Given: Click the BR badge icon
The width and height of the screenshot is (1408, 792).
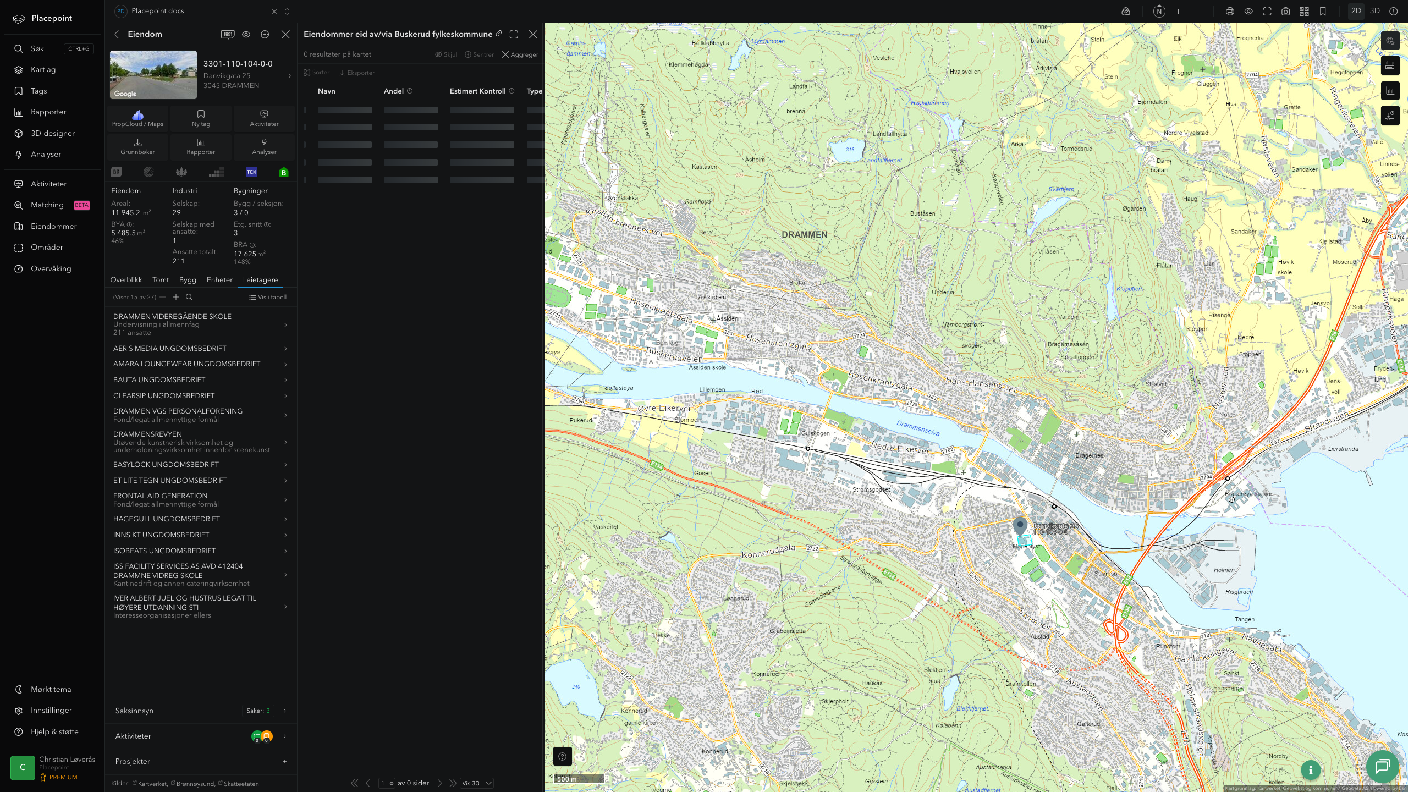Looking at the screenshot, I should [116, 172].
